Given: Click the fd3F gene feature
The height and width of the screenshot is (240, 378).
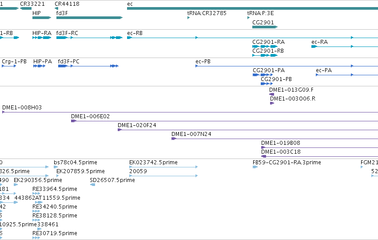Looking at the screenshot, I should click(89, 18).
